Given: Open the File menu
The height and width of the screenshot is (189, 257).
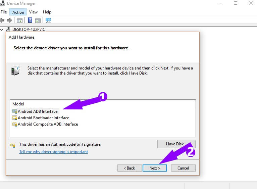Looking at the screenshot, I should click(4, 12).
